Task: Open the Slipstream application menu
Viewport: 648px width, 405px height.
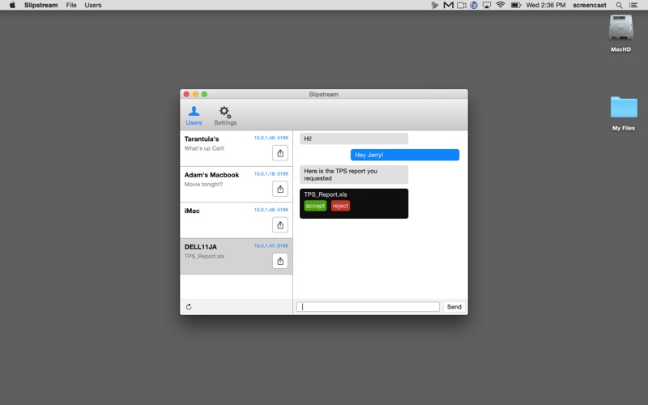Action: tap(41, 5)
